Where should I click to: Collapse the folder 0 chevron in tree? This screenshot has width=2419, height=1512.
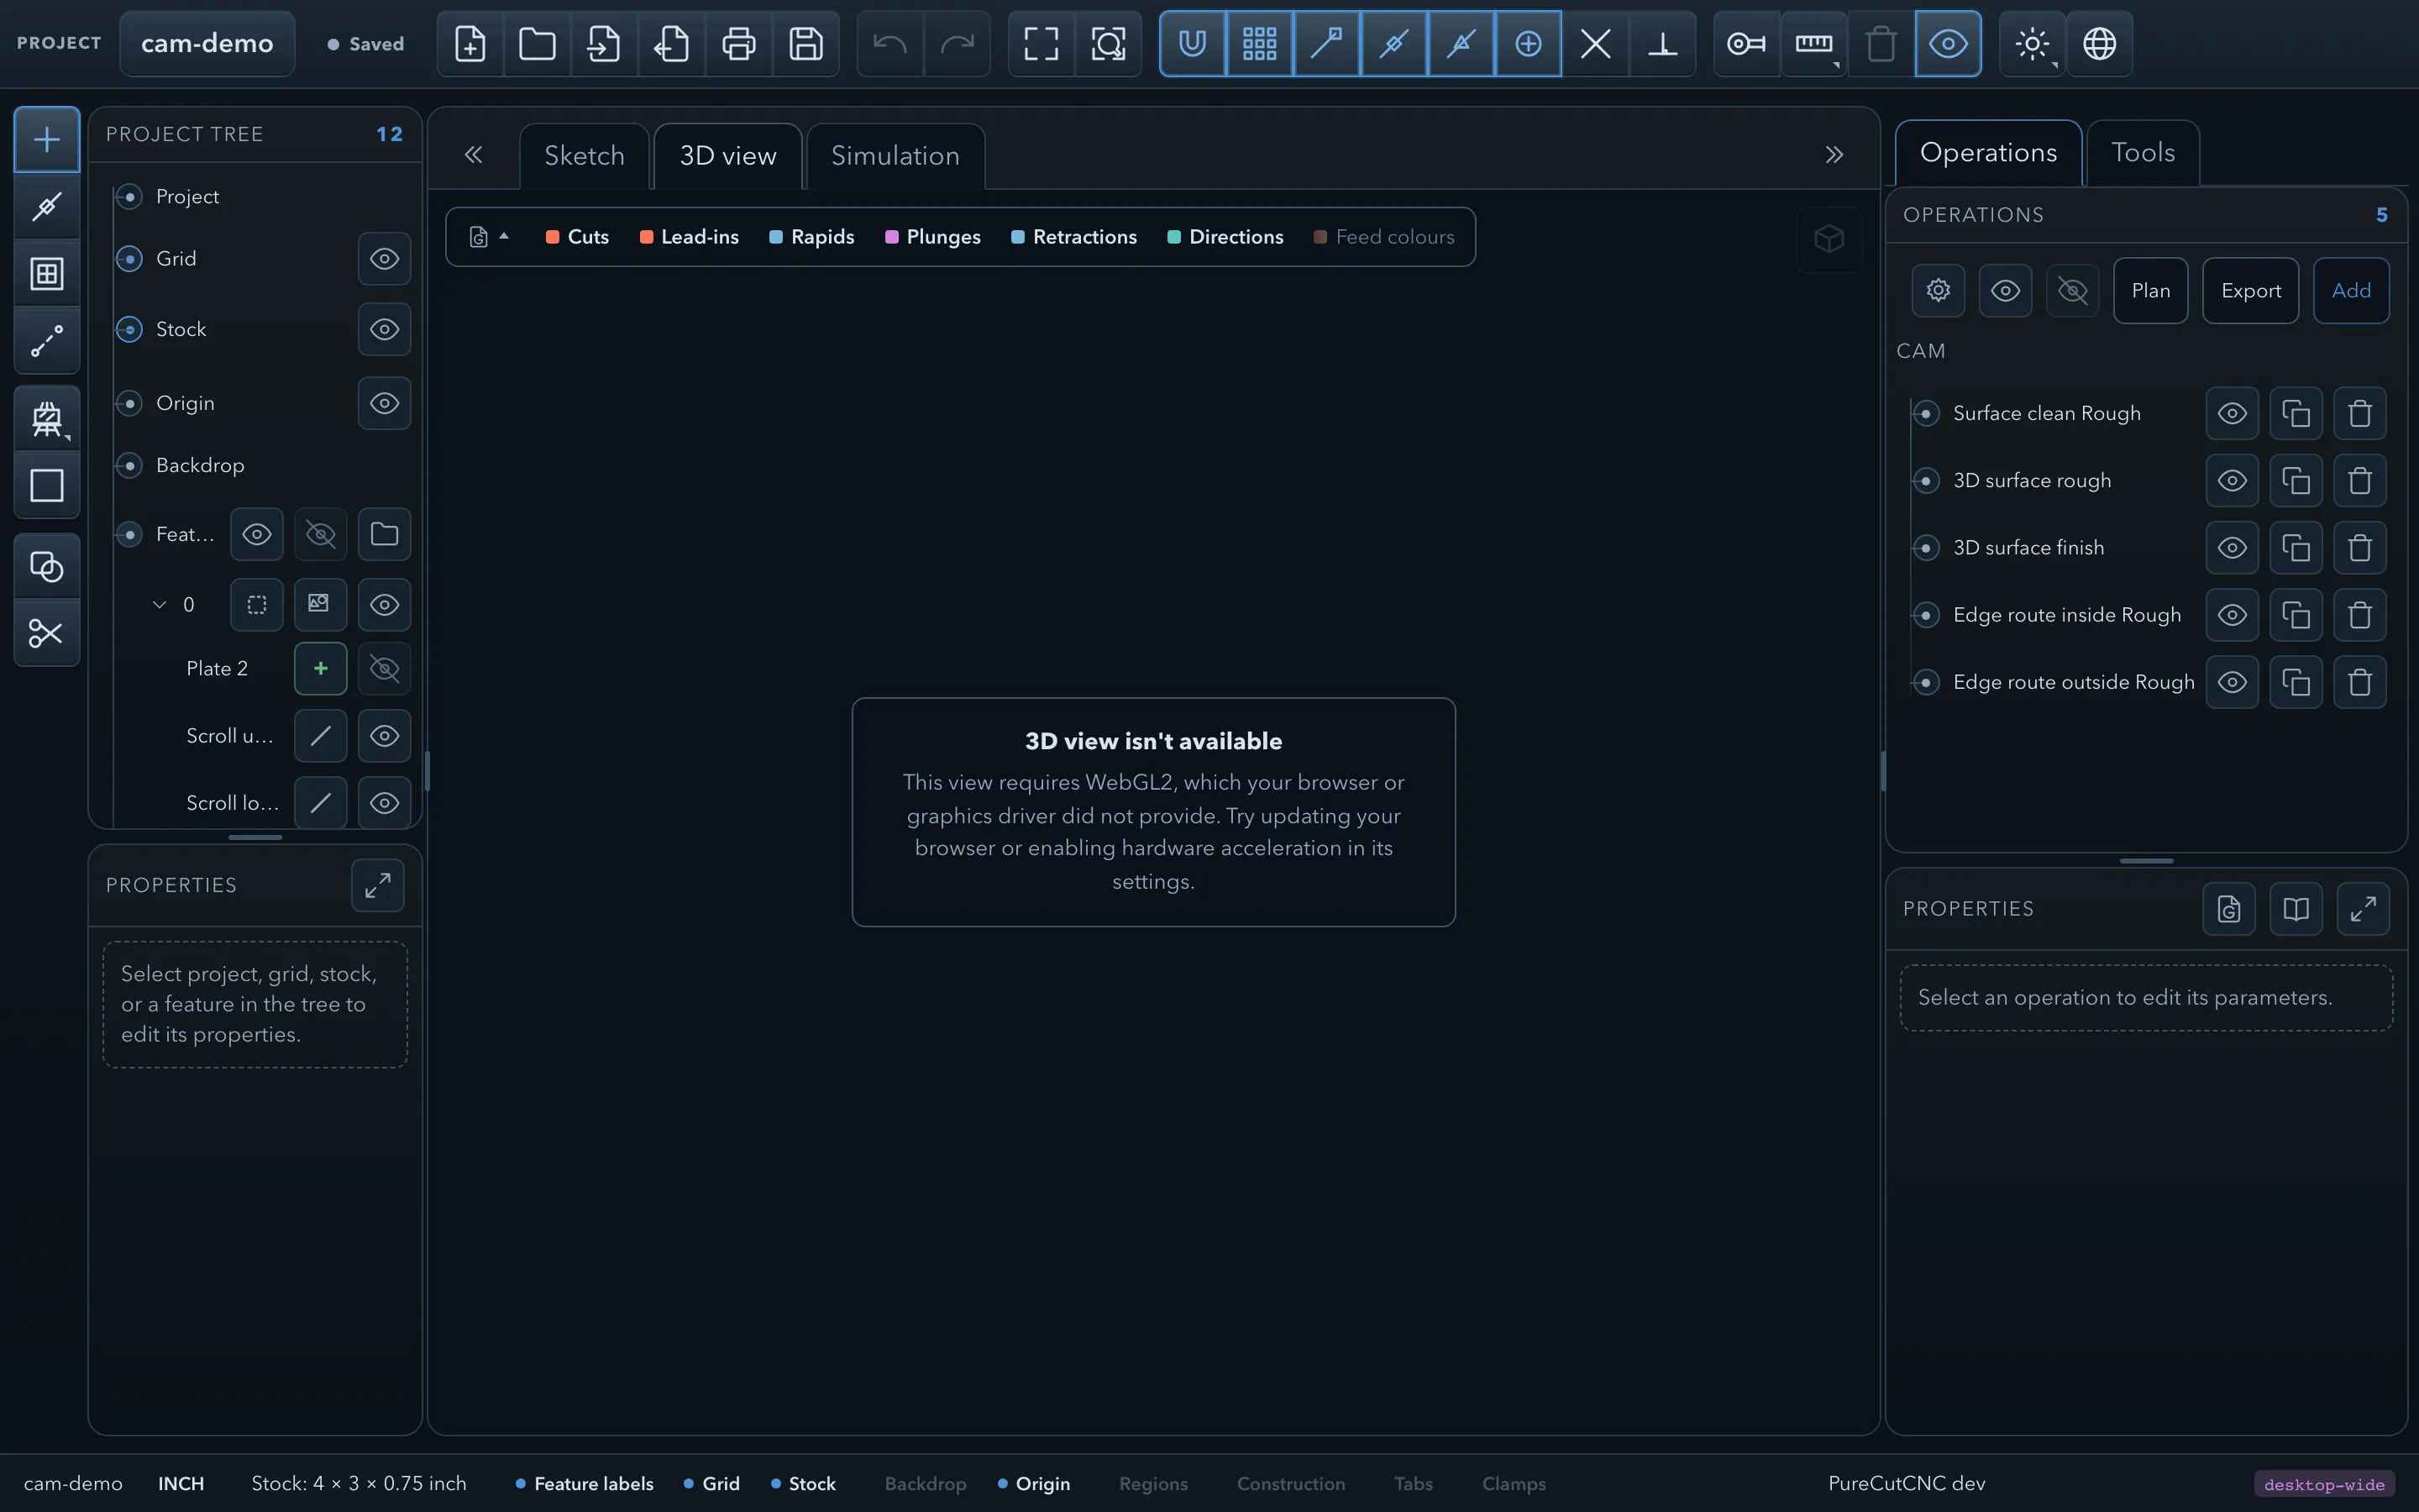(x=159, y=605)
